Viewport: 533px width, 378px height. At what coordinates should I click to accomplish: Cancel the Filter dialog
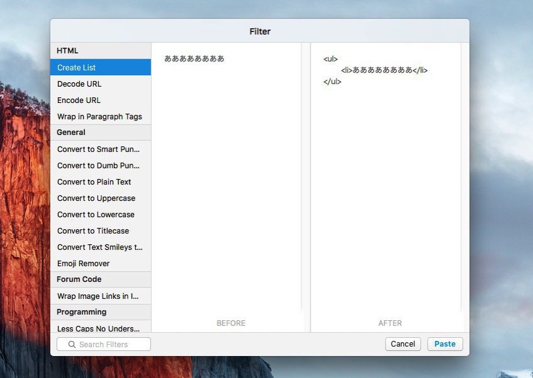click(x=403, y=343)
